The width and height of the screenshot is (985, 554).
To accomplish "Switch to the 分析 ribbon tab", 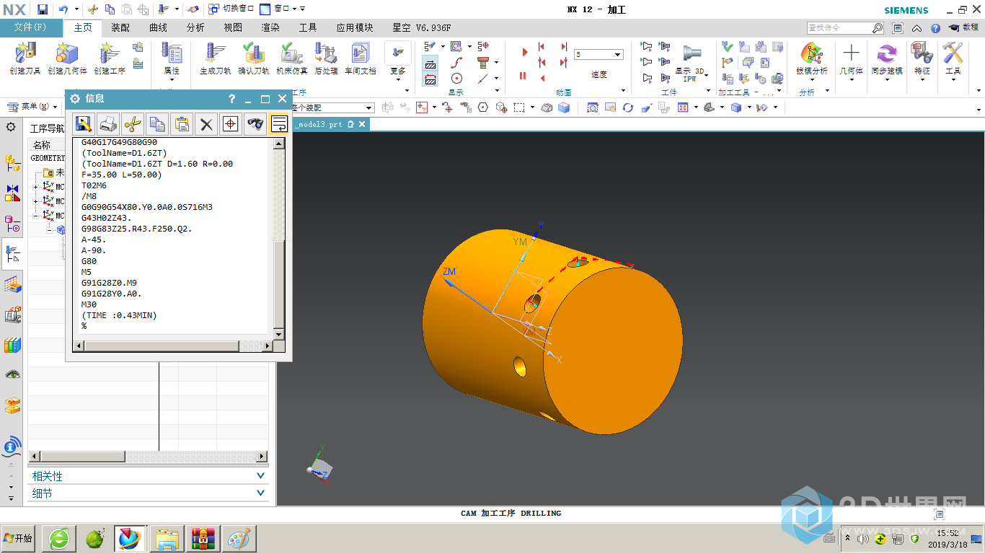I will (195, 27).
